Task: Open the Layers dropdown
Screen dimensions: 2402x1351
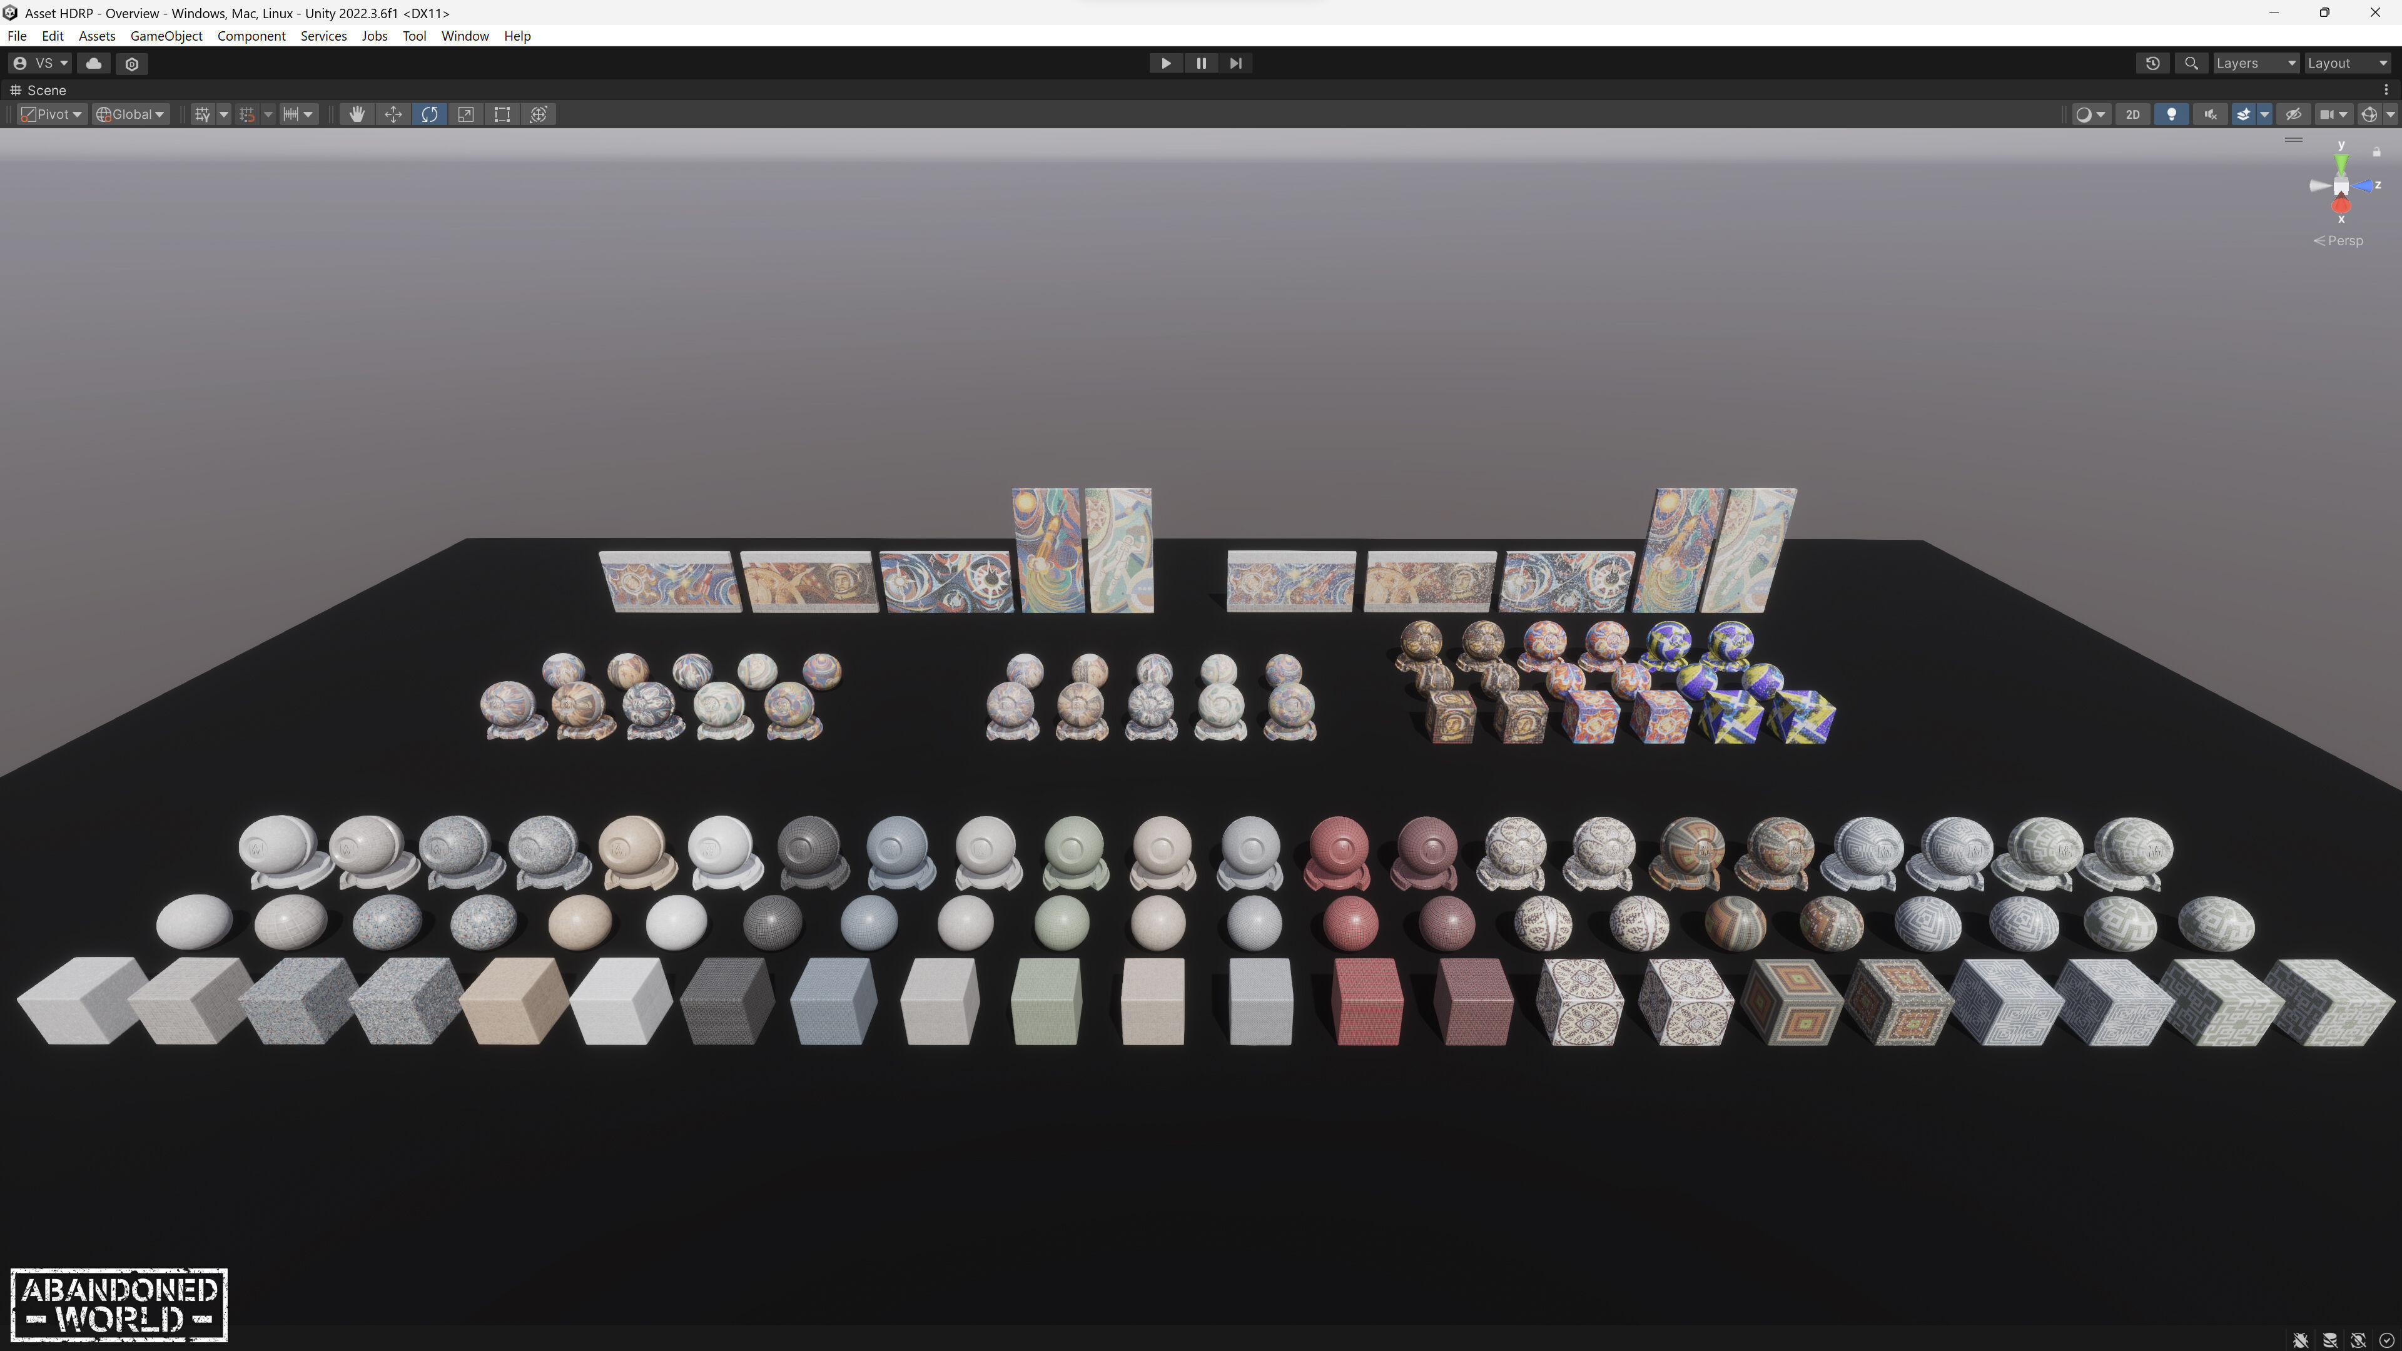Action: [2256, 63]
